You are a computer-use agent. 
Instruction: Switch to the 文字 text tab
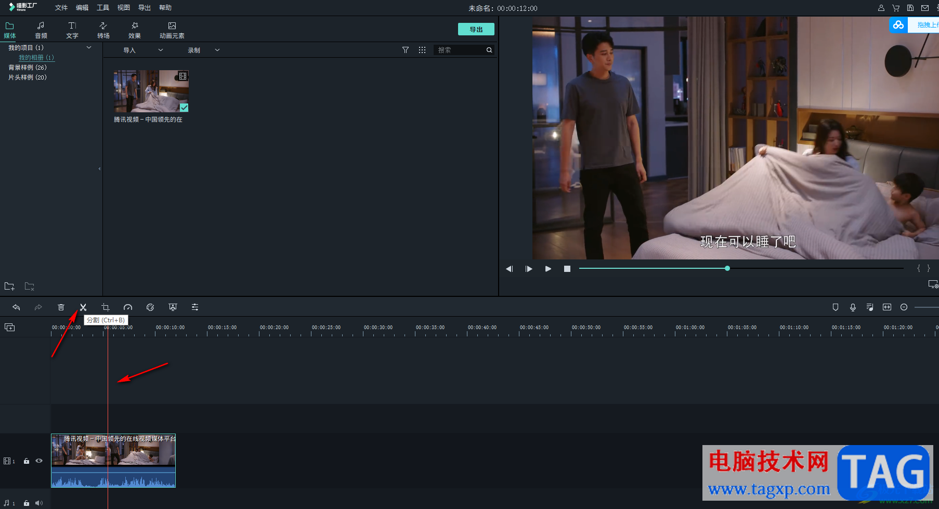72,30
